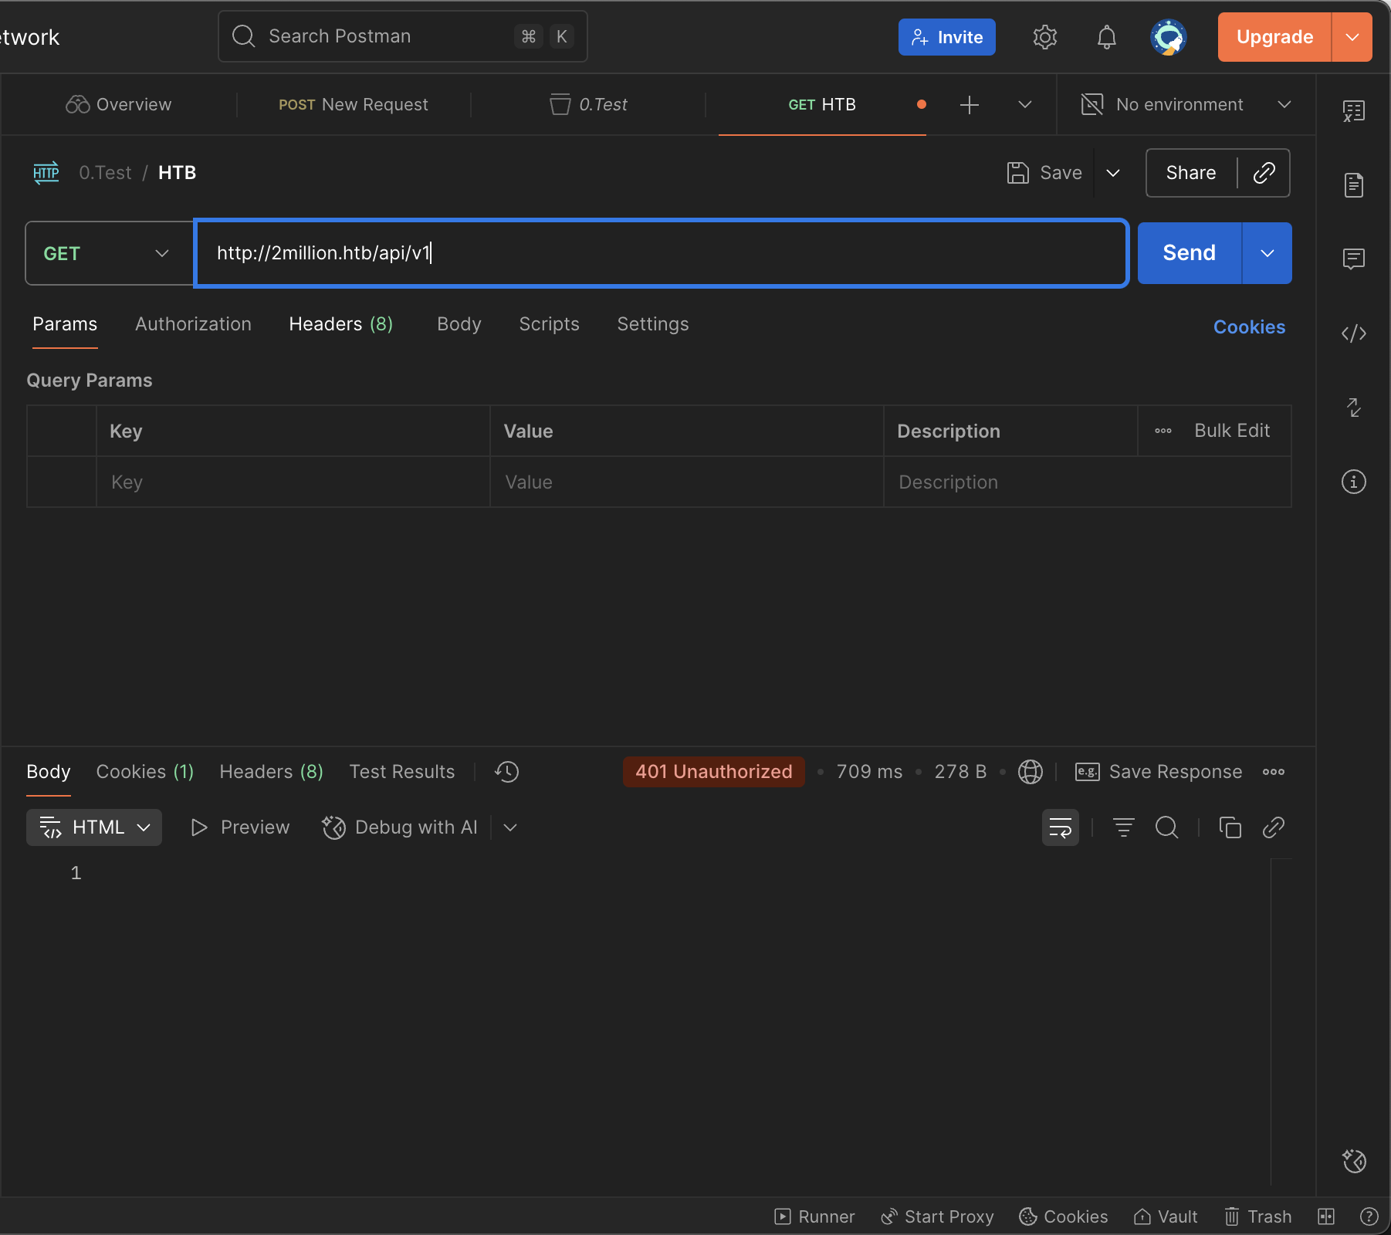Search within the response body
This screenshot has width=1391, height=1235.
click(x=1167, y=827)
